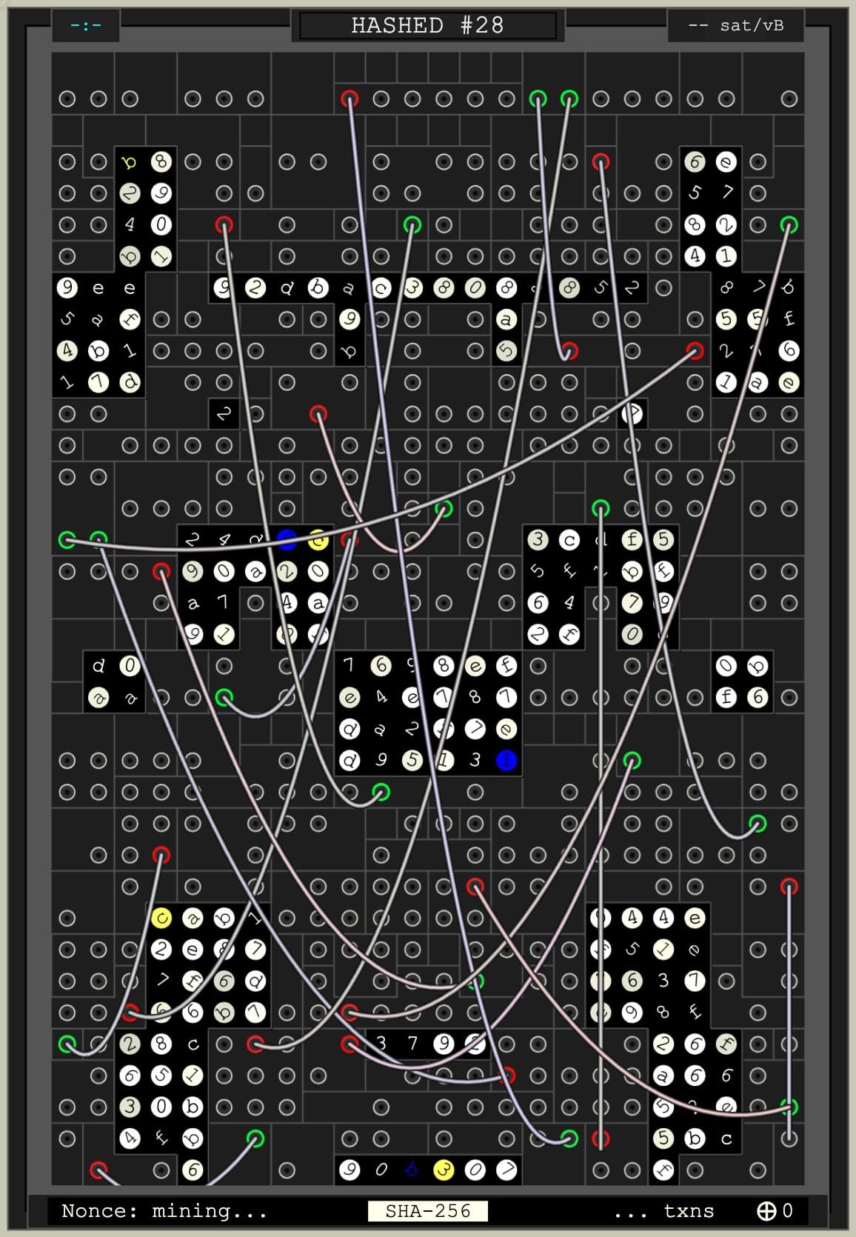Viewport: 856px width, 1237px height.
Task: Click the txns label in bottom bar
Action: click(x=689, y=1211)
